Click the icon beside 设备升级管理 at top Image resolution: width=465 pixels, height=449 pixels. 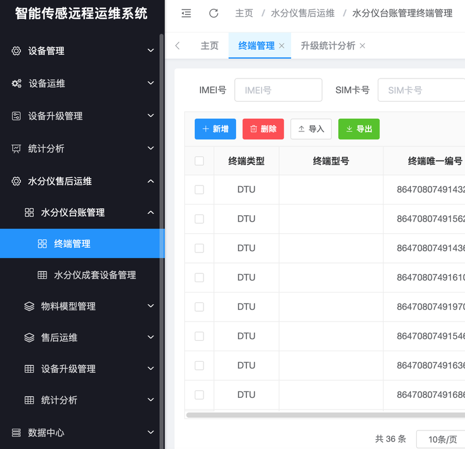point(16,116)
